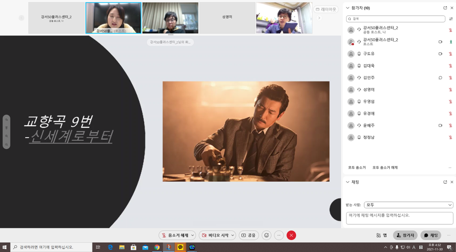Click the microphone icon for 우영임
The height and width of the screenshot is (252, 456).
[451, 101]
